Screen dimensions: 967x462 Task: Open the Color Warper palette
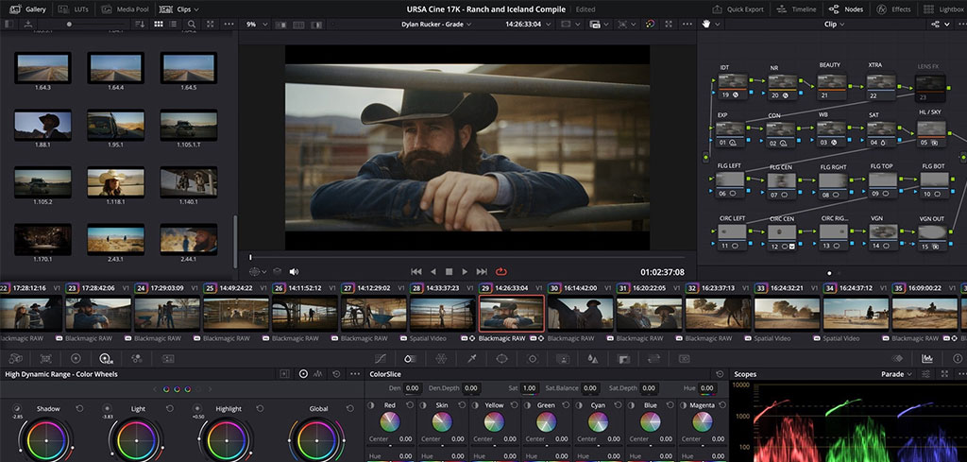(441, 358)
